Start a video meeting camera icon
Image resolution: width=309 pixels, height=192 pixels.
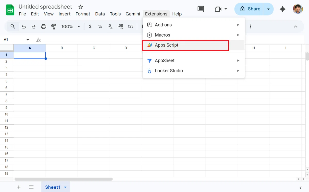click(218, 9)
